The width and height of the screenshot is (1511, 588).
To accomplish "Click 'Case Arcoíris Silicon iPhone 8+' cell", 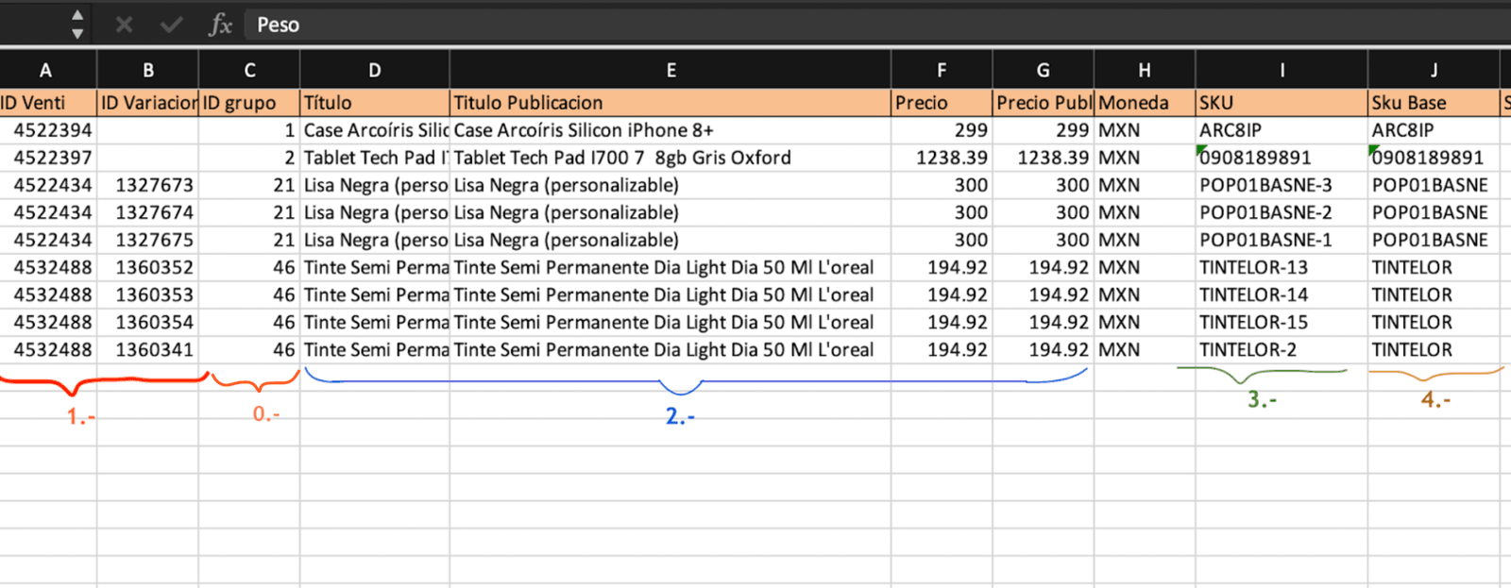I will pos(671,130).
